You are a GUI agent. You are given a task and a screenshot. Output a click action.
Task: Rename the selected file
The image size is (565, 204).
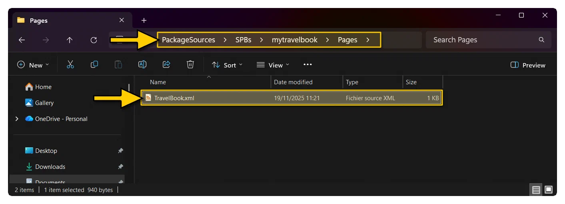click(x=142, y=65)
